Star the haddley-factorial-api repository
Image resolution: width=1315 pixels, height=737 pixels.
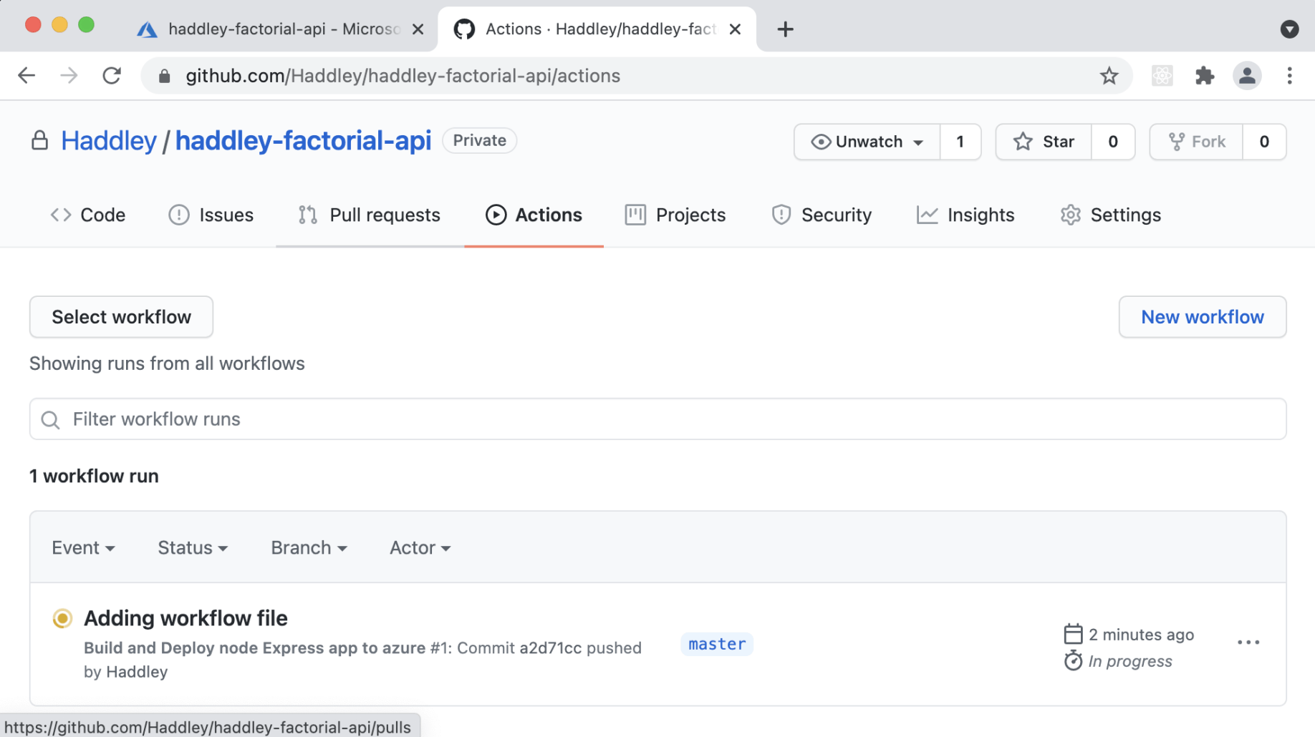coord(1044,142)
